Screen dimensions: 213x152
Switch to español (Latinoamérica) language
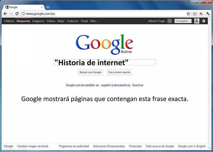(x=115, y=85)
